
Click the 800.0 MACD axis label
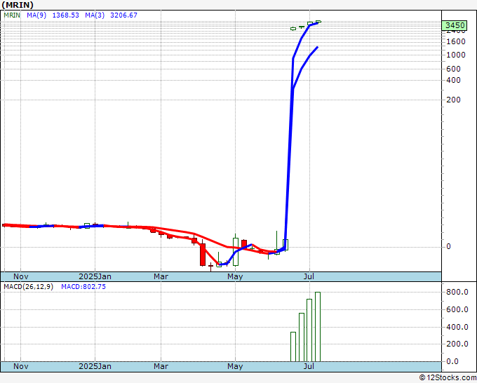click(x=457, y=292)
